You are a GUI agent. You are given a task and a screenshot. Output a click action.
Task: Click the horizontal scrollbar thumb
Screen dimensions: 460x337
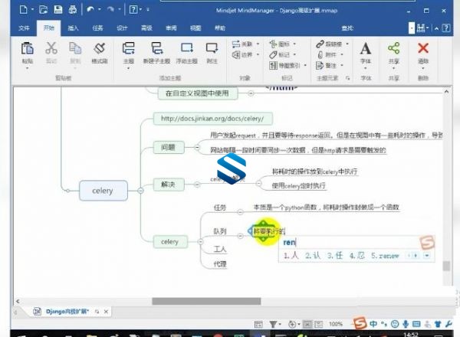click(x=206, y=301)
